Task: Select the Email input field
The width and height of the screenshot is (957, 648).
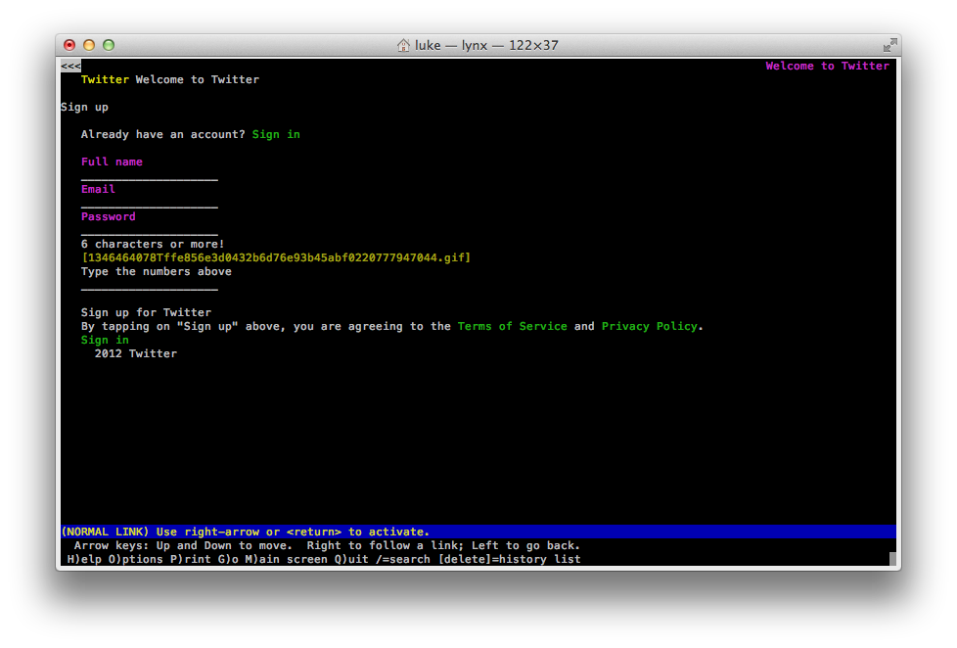Action: 149,204
